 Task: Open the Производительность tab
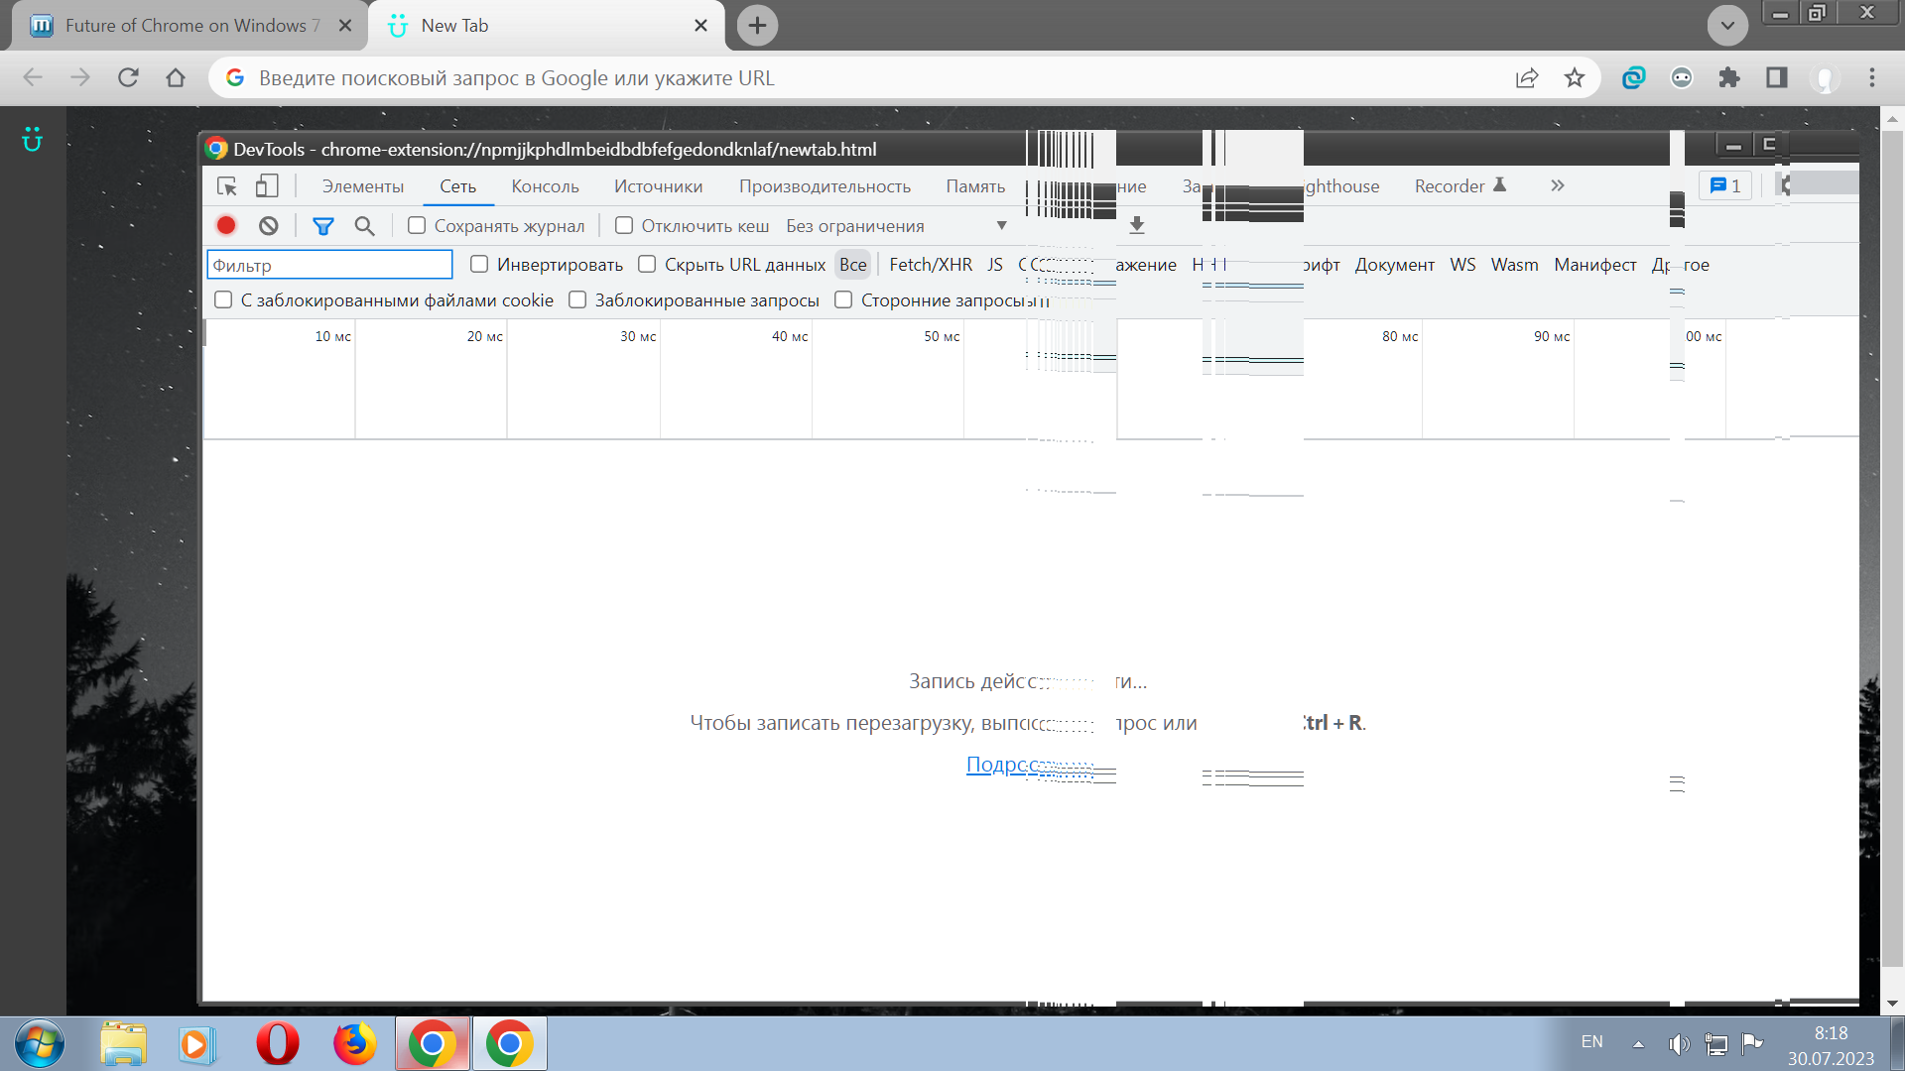(825, 186)
